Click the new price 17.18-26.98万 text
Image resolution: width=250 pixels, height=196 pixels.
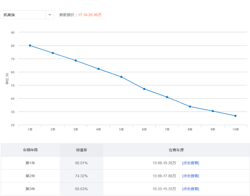90,15
